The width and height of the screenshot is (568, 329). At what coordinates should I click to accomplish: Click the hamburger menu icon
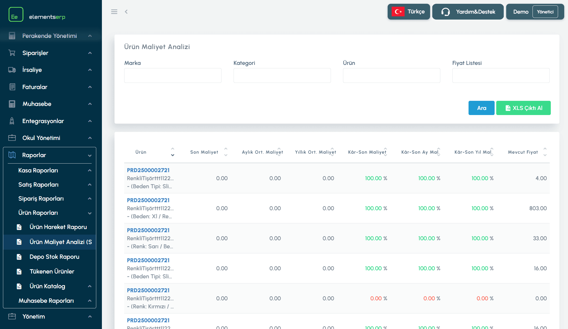pyautogui.click(x=114, y=12)
